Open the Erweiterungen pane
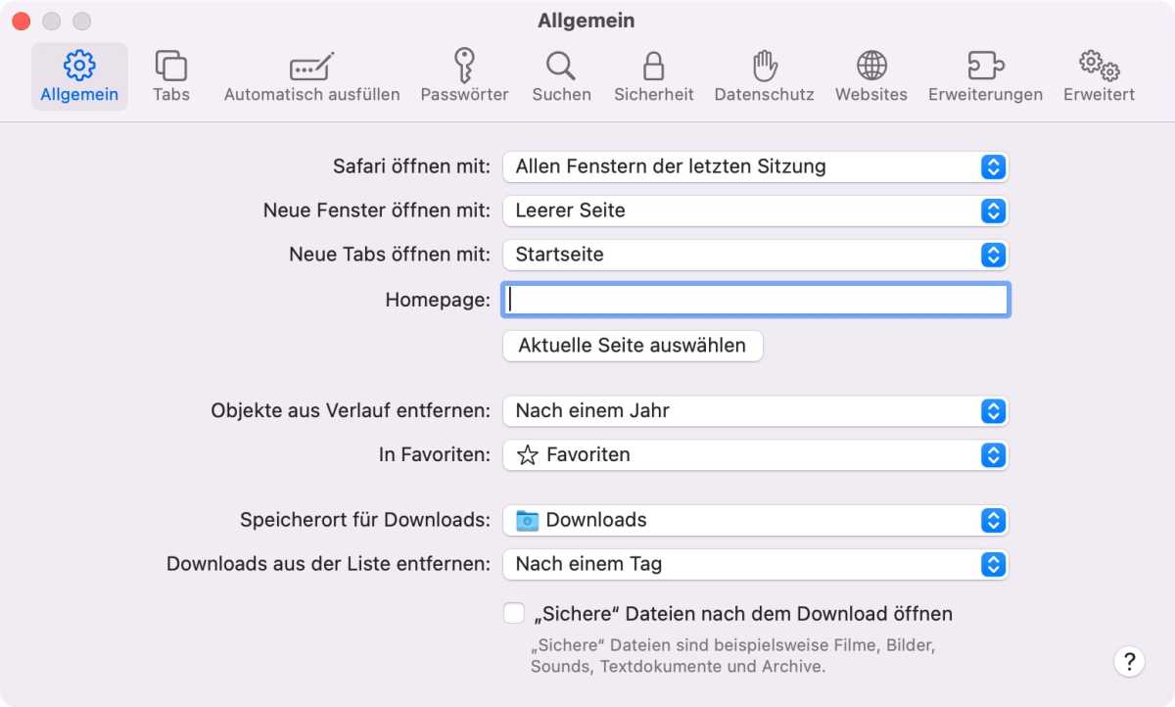Screen dimensions: 1175x707 [985, 76]
